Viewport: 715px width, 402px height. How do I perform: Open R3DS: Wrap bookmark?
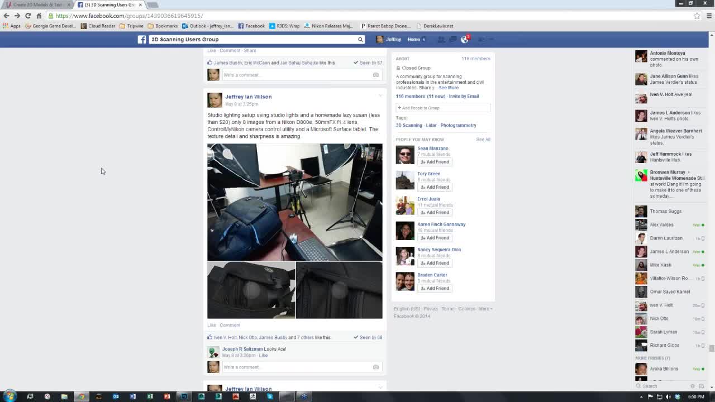[x=284, y=26]
